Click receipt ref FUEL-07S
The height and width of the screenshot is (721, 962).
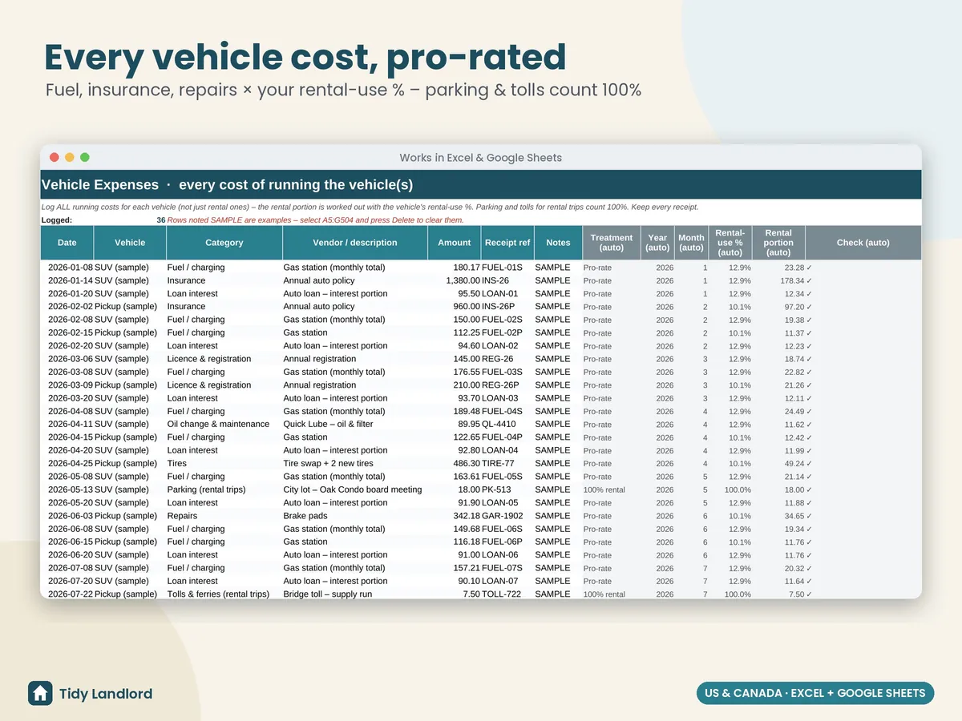503,568
